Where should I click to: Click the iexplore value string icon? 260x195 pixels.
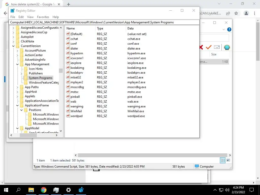coord(68,63)
